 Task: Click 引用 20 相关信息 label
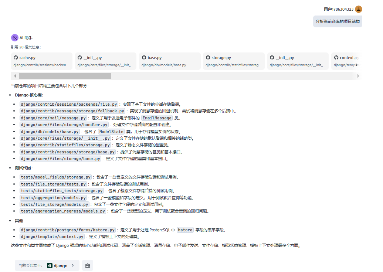coord(26,47)
